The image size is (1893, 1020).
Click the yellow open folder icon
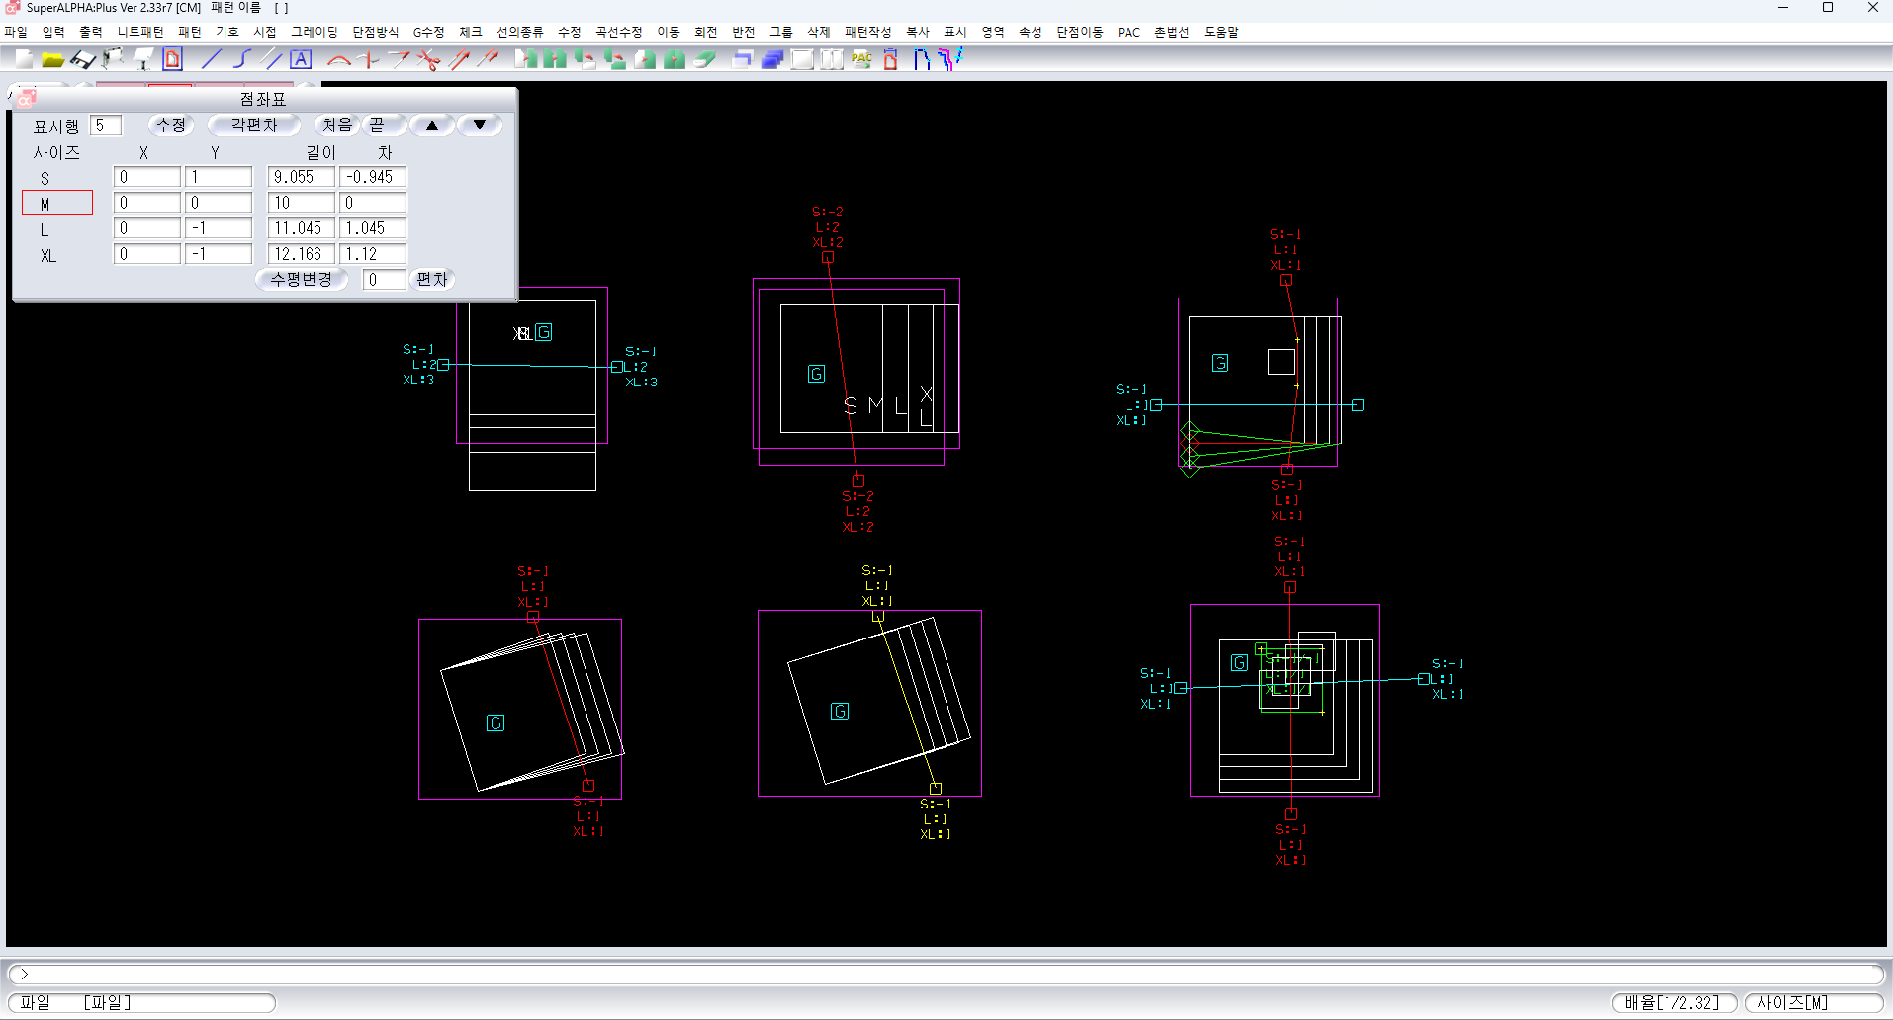tap(52, 60)
